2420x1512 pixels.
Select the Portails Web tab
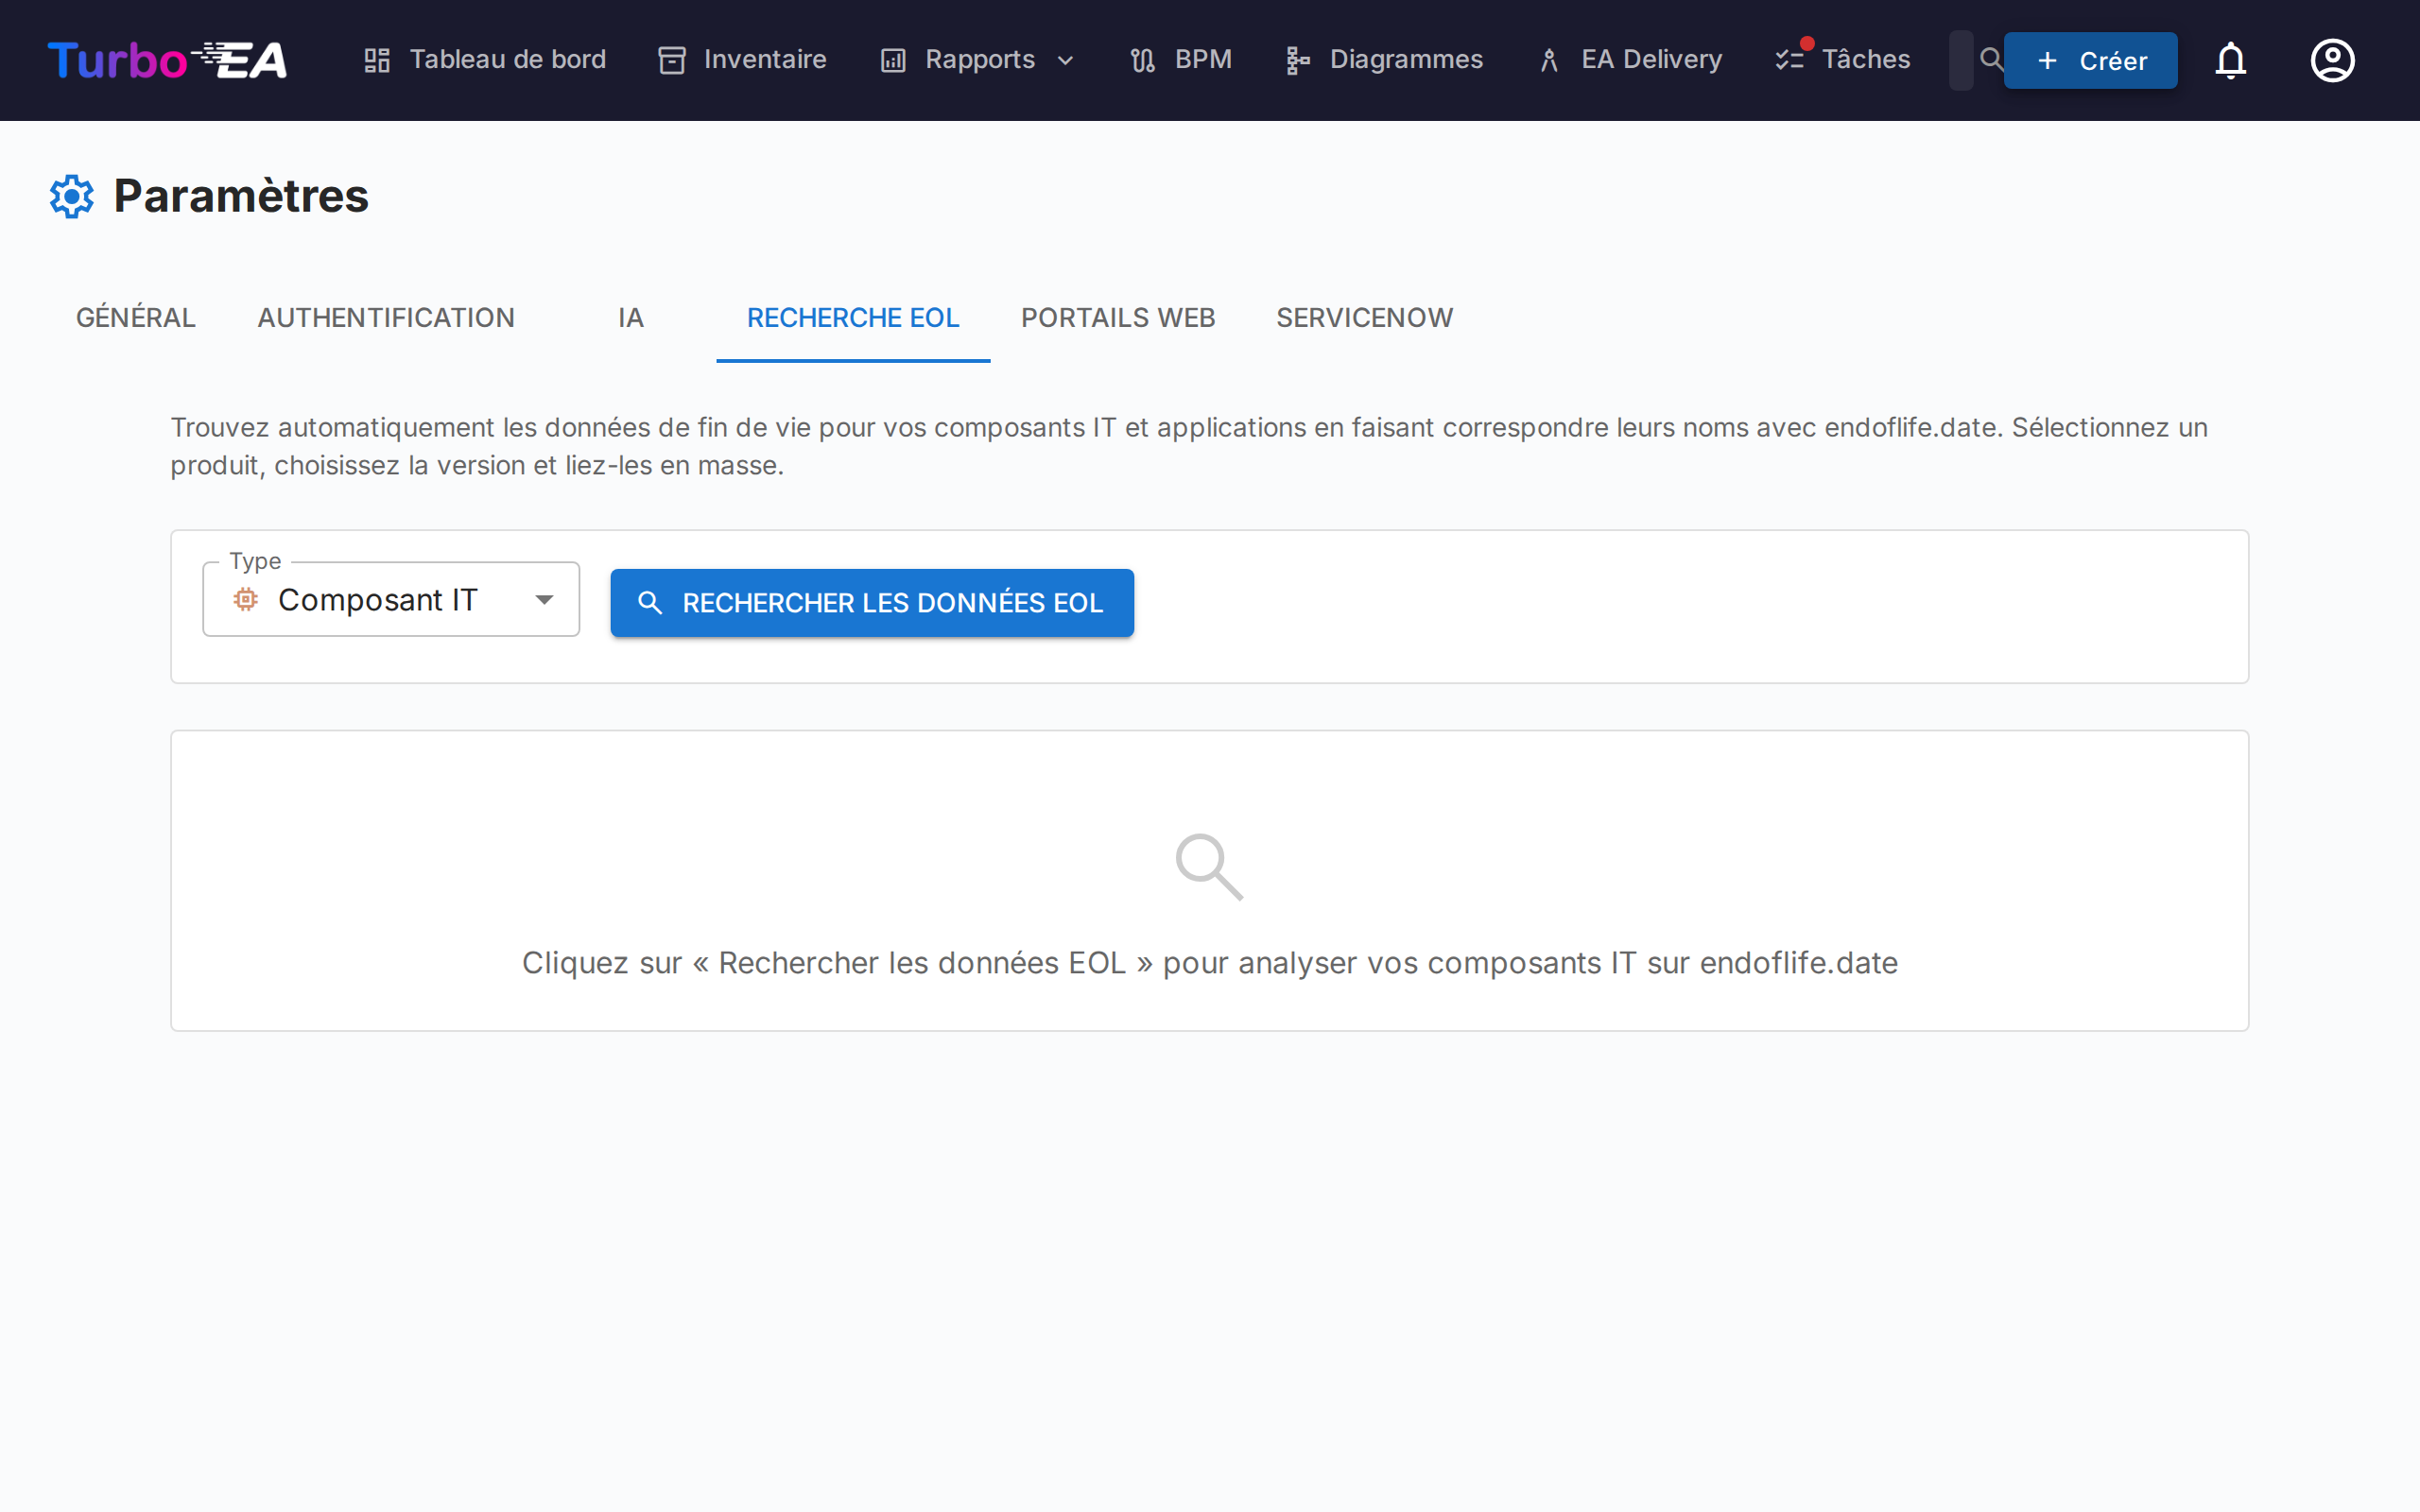click(1117, 318)
